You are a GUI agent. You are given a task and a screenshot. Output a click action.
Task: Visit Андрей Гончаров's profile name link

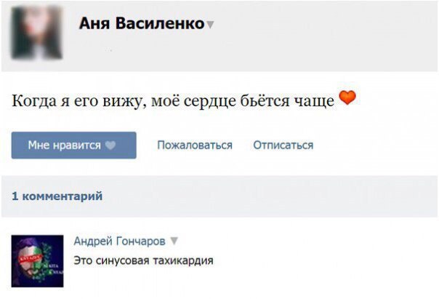click(x=119, y=242)
